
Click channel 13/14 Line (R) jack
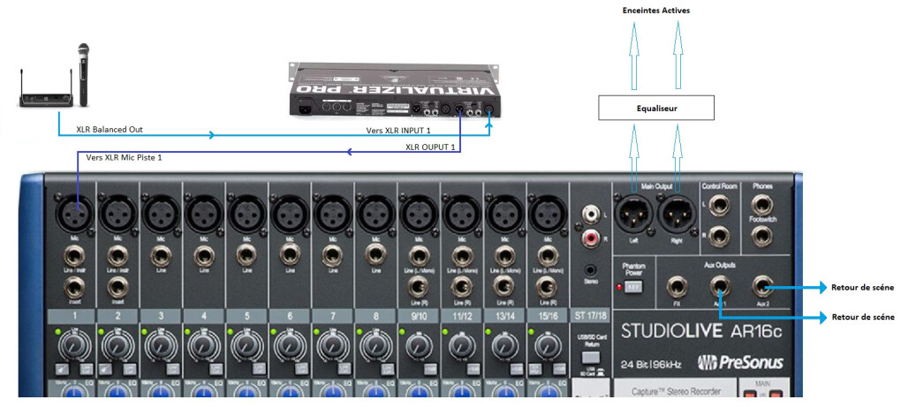pos(503,286)
